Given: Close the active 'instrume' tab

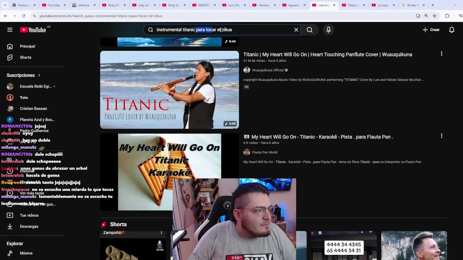Looking at the screenshot, I should [334, 5].
